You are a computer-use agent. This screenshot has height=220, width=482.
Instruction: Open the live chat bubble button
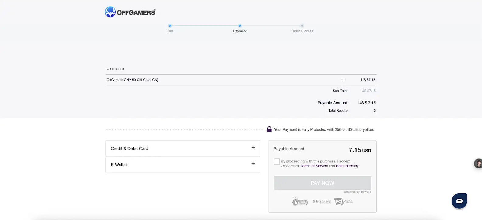coord(459,201)
